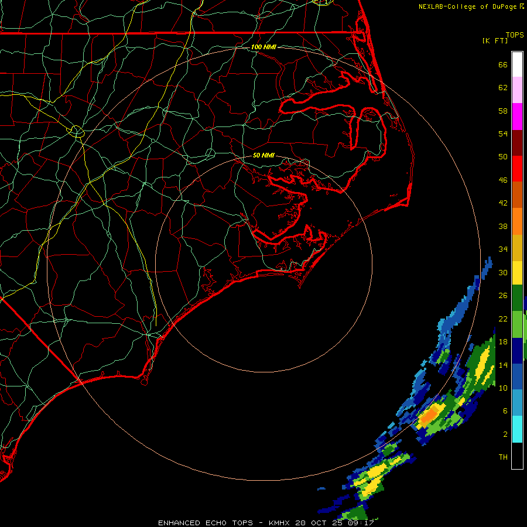Click the light green legend swatch

pyautogui.click(x=517, y=324)
